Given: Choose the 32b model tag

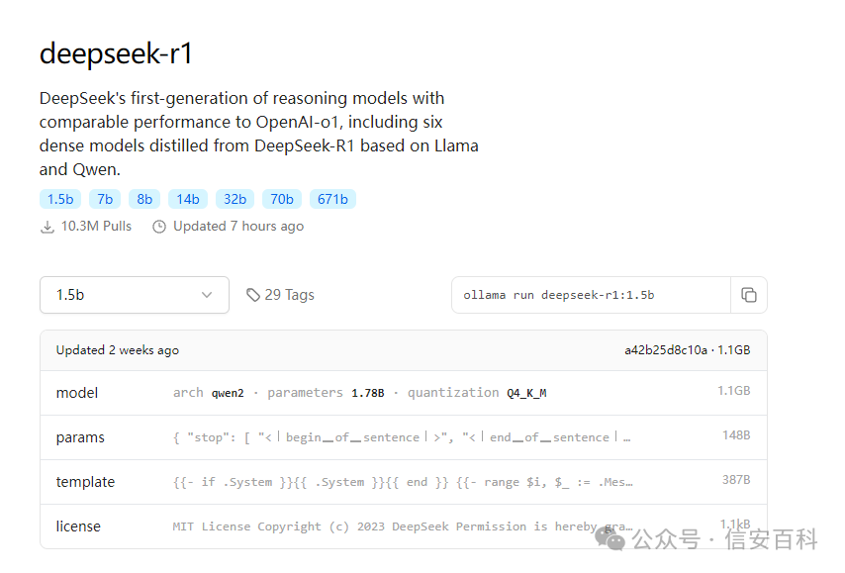Looking at the screenshot, I should coord(235,199).
